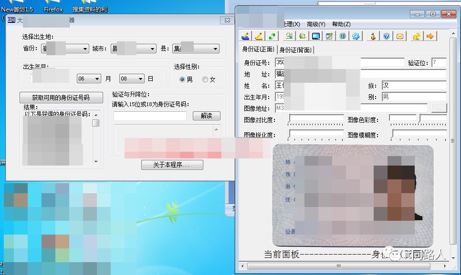Click the notepad with pencil toolbar icon
The width and height of the screenshot is (461, 275).
[x=329, y=36]
